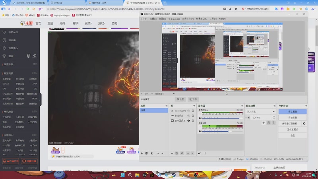The width and height of the screenshot is (318, 179).
Task: Move scene up in OBS scenes panel
Action: click(x=157, y=154)
